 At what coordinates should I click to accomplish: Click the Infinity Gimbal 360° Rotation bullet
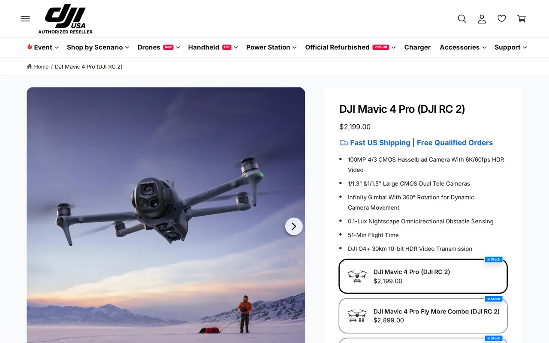pos(411,202)
